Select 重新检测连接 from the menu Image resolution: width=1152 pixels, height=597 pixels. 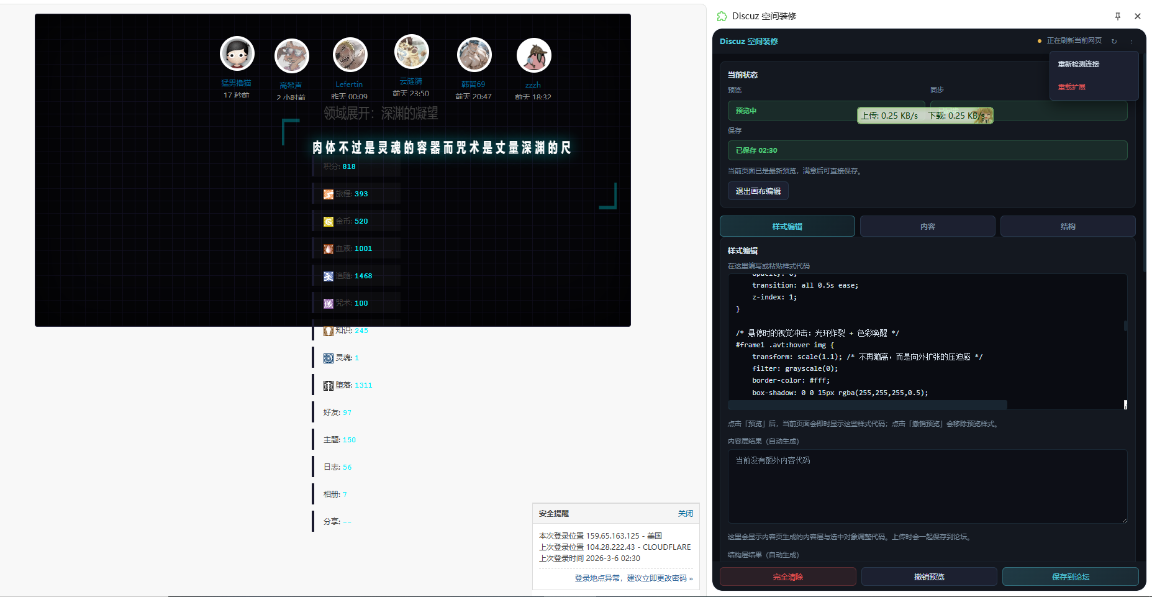pos(1078,64)
